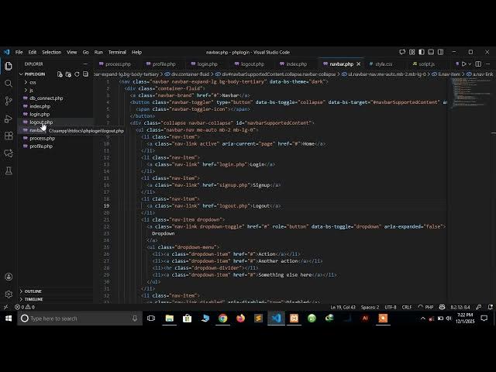Open the Explorer header more actions
The width and height of the screenshot is (496, 372).
coord(85,64)
